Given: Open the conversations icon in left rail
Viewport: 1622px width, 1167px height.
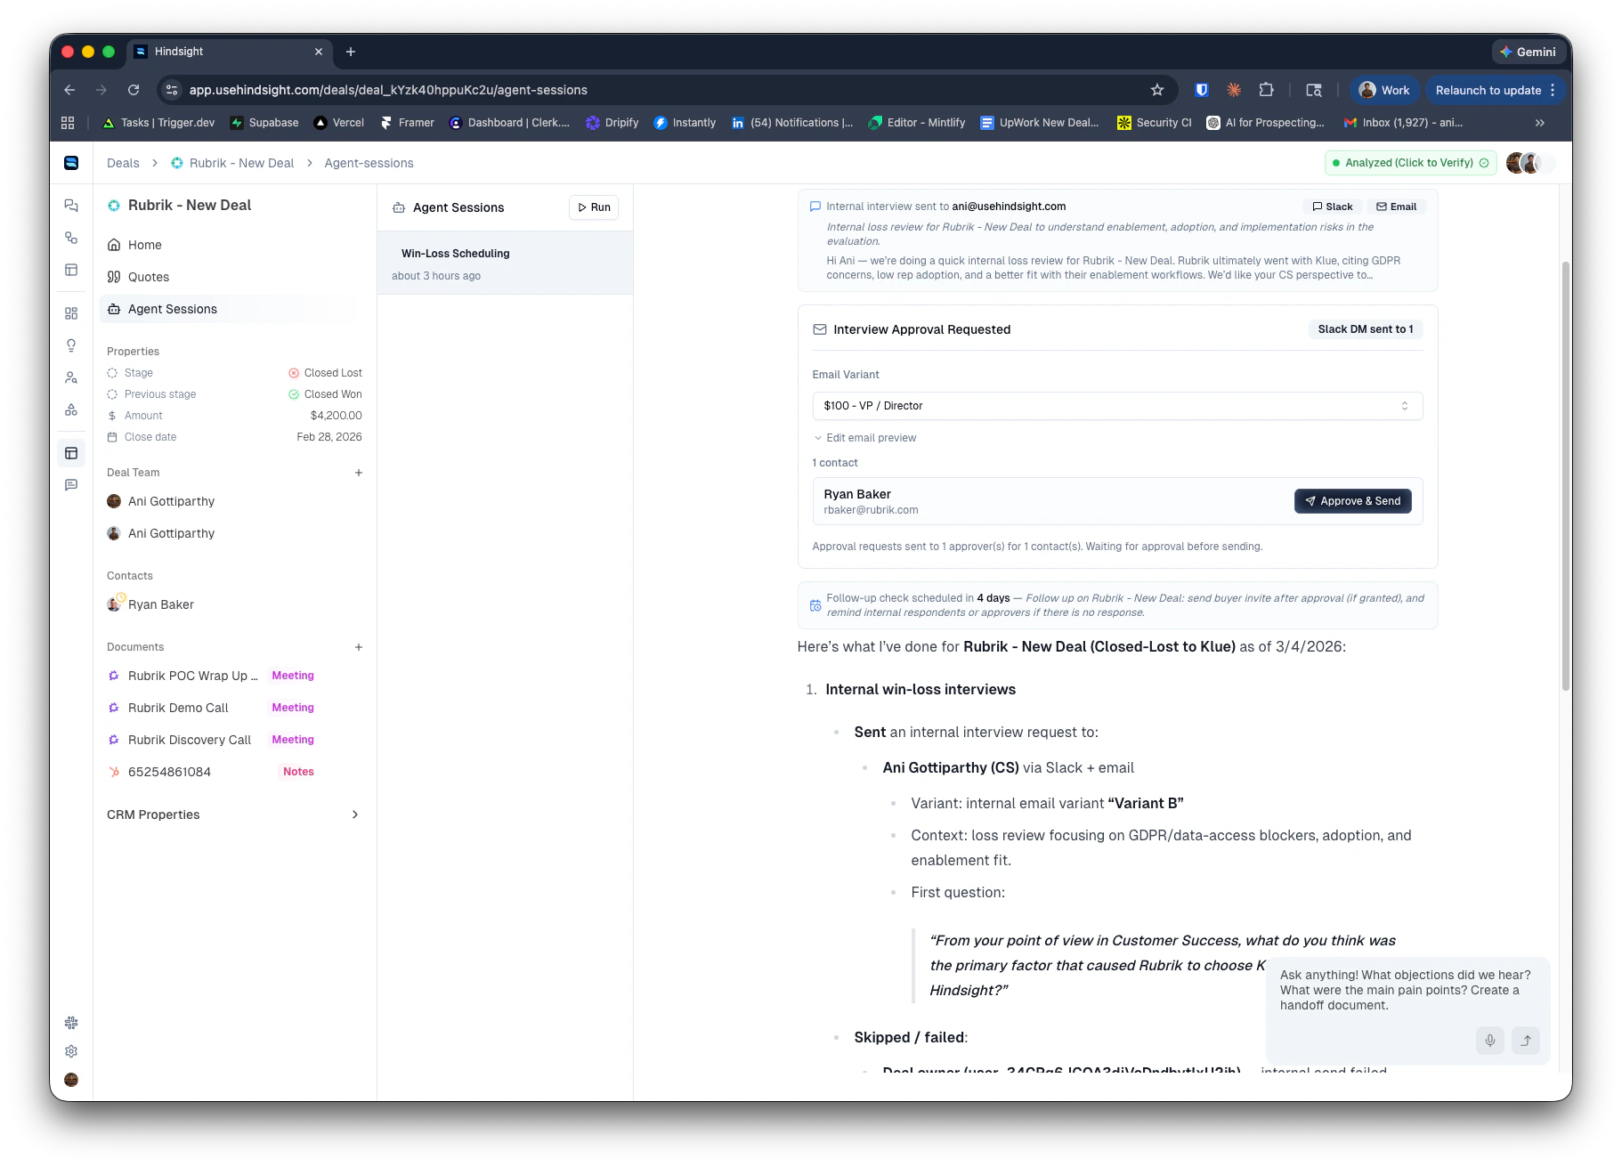Looking at the screenshot, I should [x=71, y=206].
